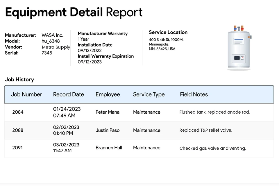Image resolution: width=279 pixels, height=186 pixels.
Task: Click employee name Justin Paso
Action: pyautogui.click(x=108, y=130)
